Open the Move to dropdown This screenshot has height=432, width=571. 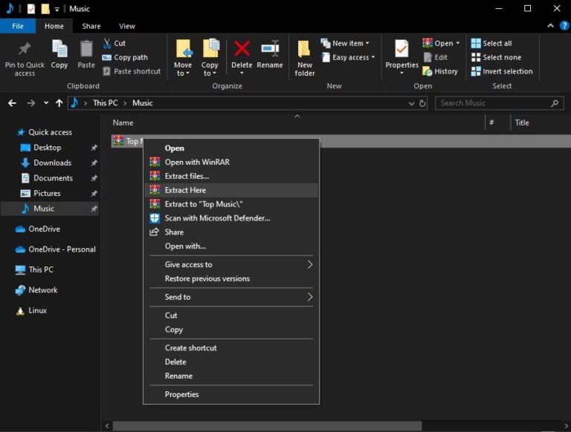click(183, 69)
